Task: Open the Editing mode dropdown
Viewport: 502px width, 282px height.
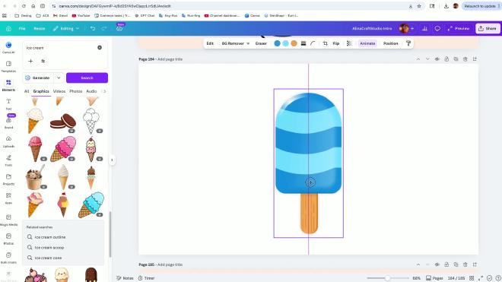Action: pyautogui.click(x=66, y=28)
